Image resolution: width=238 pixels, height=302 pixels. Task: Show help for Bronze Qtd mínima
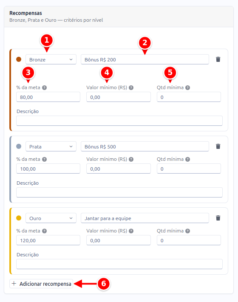click(188, 87)
